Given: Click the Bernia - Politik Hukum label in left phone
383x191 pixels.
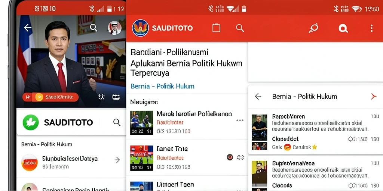Looking at the screenshot, I should pyautogui.click(x=47, y=144).
